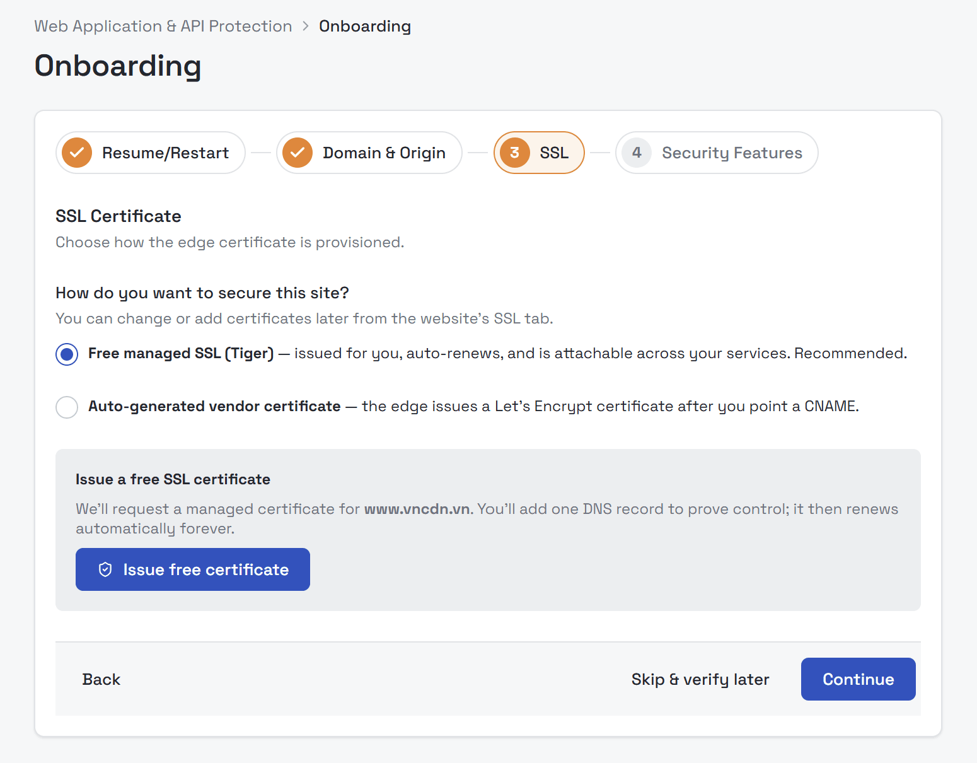This screenshot has height=763, width=977.
Task: Click the checkmark icon on Resume/Restart step
Action: coord(77,153)
